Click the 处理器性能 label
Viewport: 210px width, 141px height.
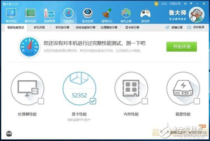[x=27, y=114]
